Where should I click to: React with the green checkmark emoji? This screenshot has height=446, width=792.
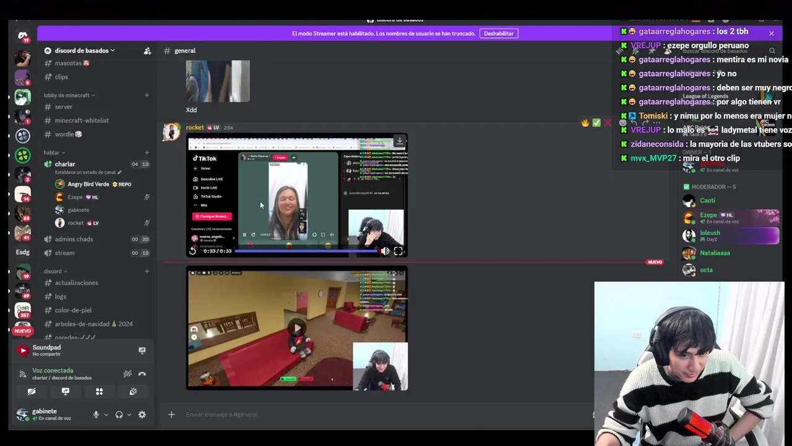[x=596, y=123]
